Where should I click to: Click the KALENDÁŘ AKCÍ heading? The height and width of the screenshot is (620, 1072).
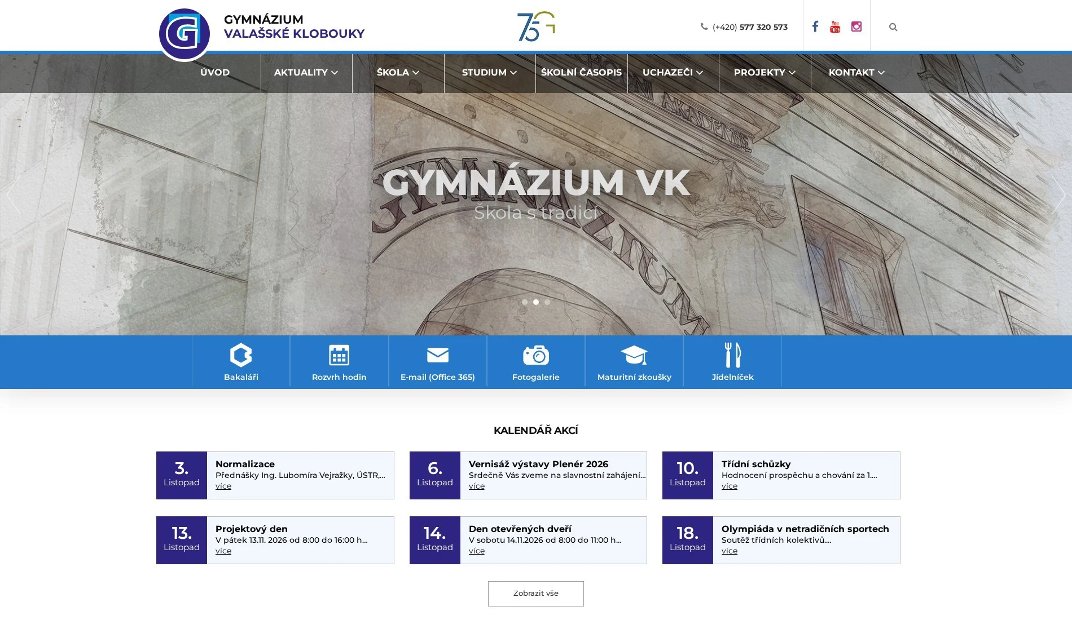click(x=536, y=431)
